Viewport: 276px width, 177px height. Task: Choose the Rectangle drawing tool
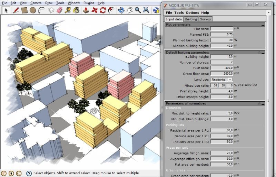click(24, 10)
